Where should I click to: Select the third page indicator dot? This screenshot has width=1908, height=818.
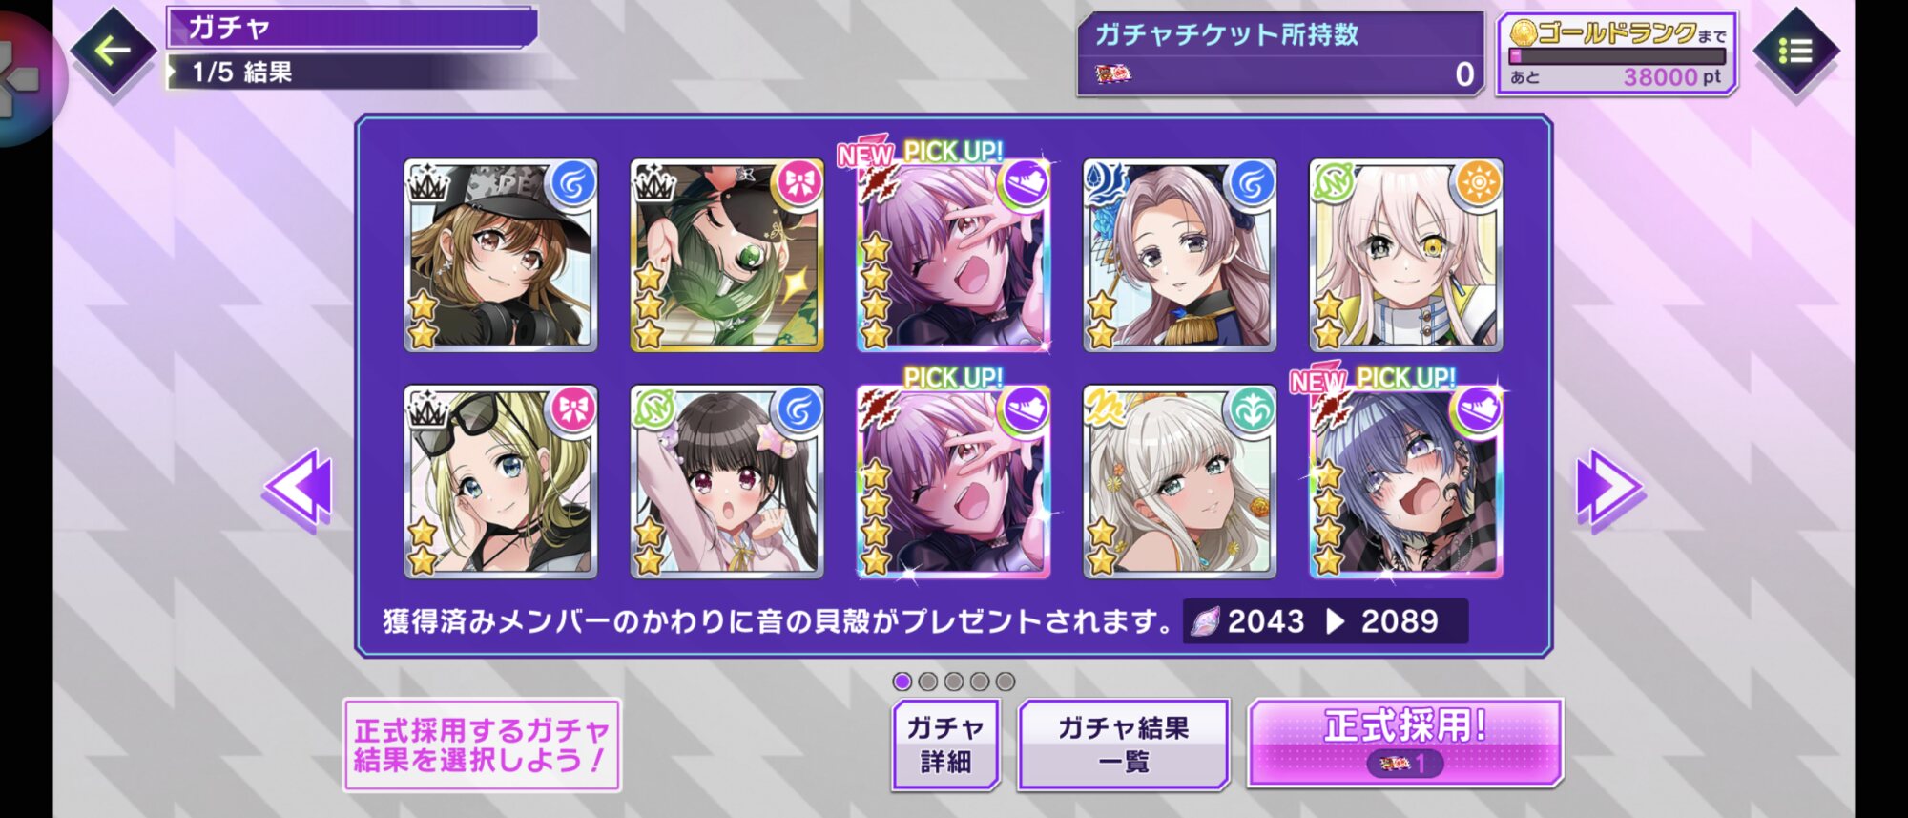pyautogui.click(x=953, y=682)
